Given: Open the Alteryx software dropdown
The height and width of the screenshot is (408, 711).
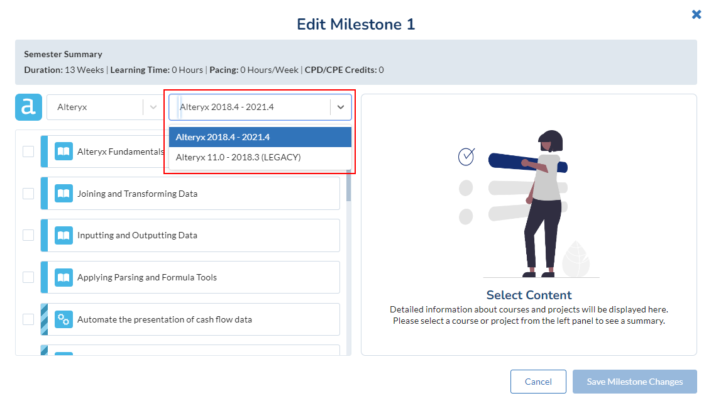Looking at the screenshot, I should [x=105, y=107].
